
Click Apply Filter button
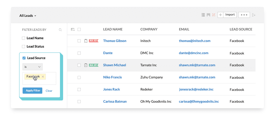[x=32, y=91]
